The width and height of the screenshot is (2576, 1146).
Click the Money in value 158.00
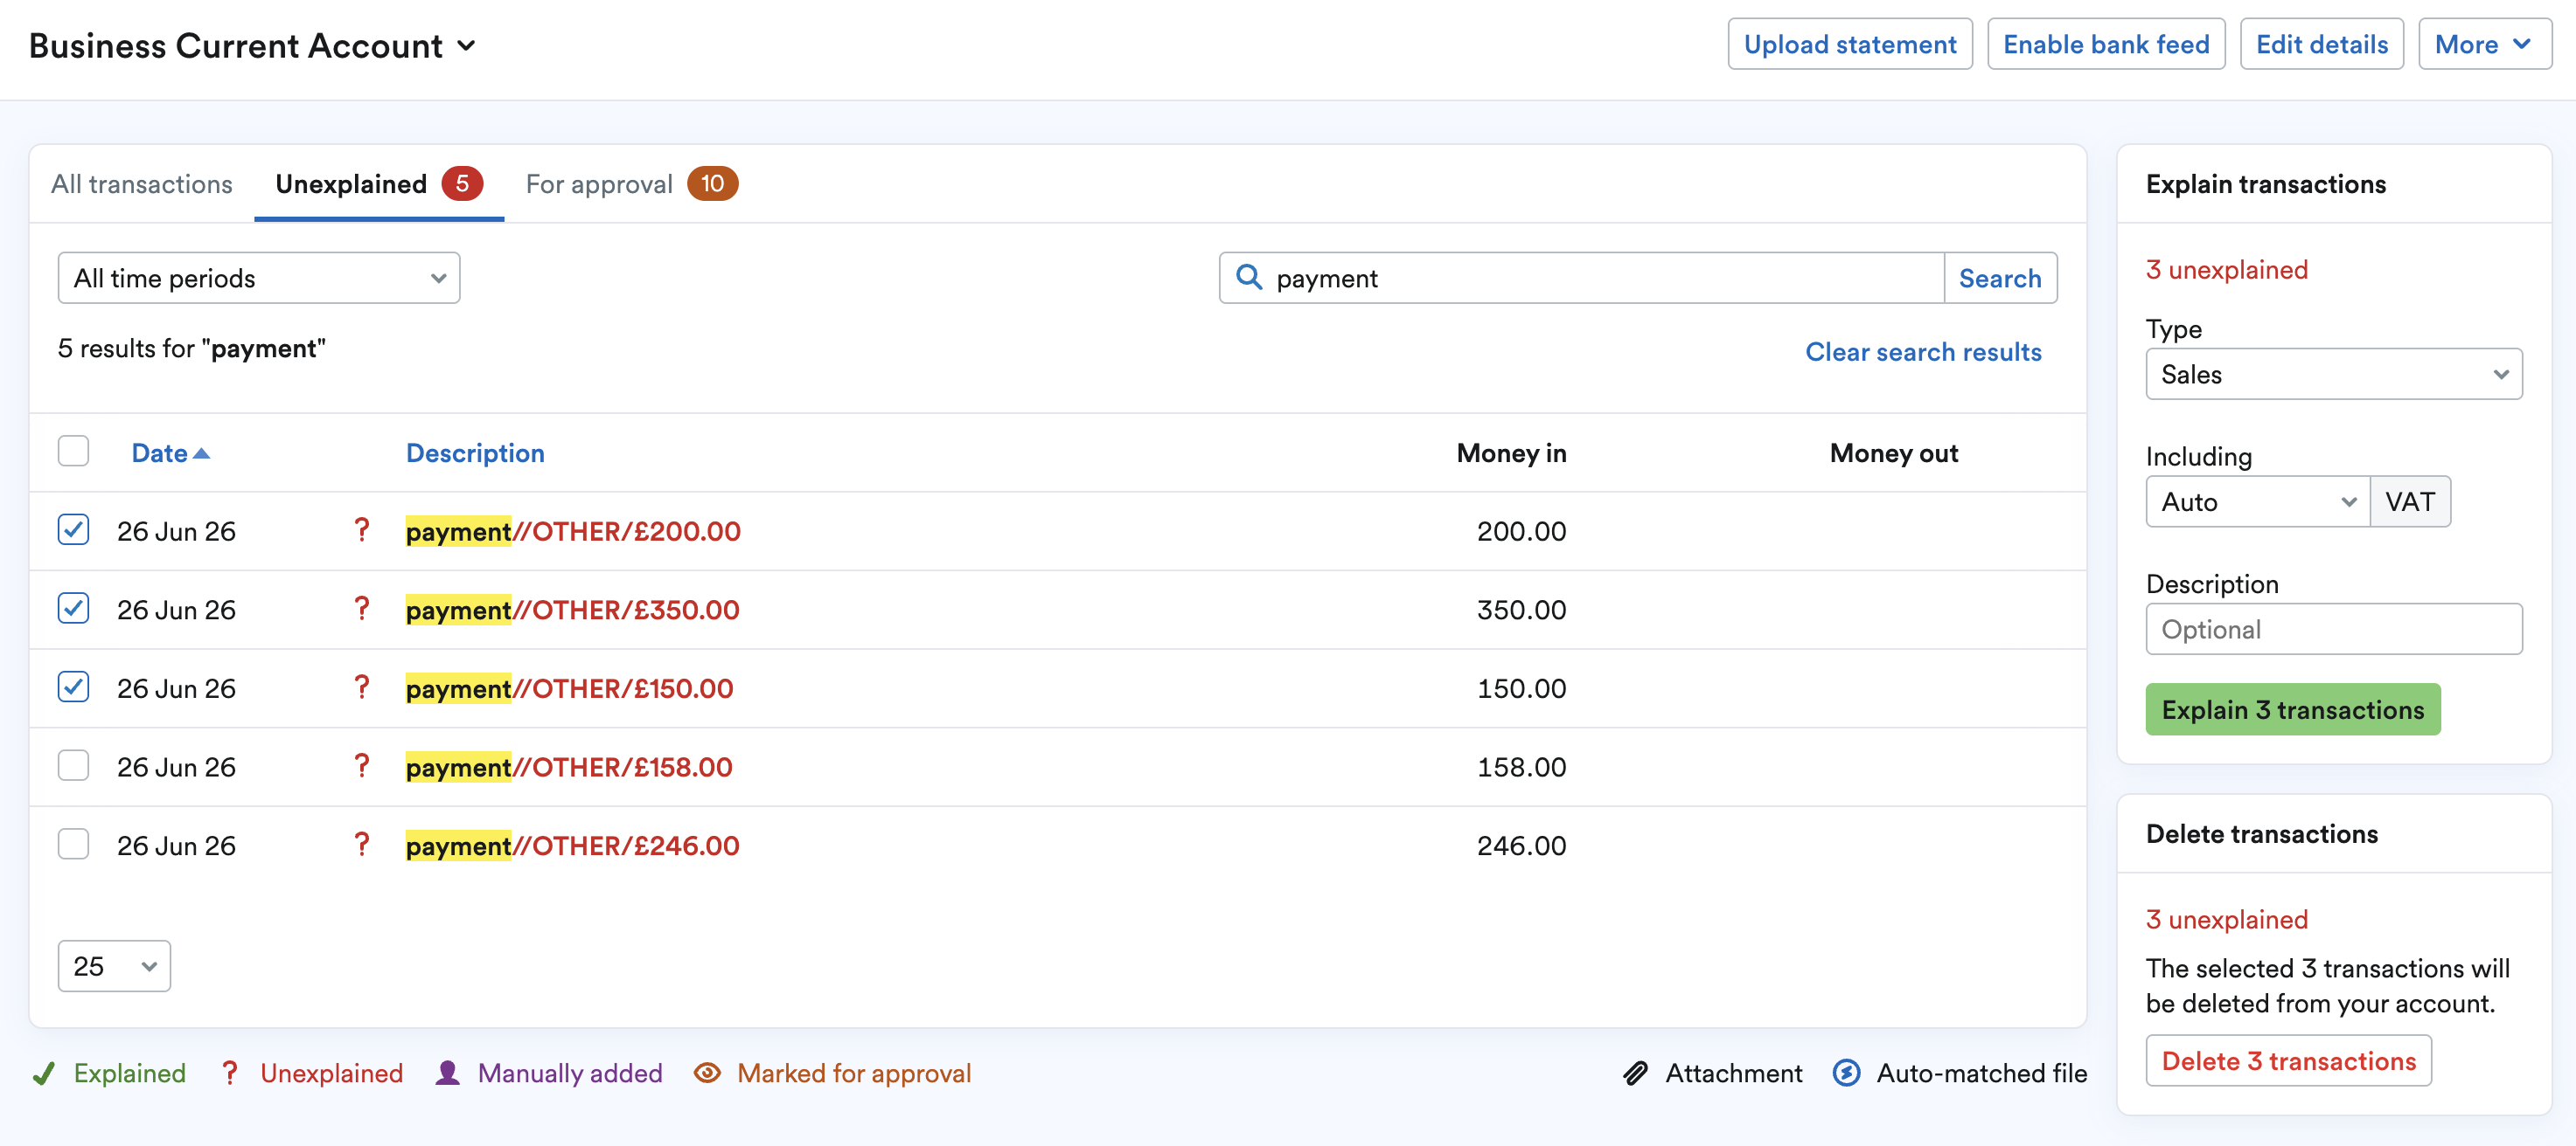point(1521,767)
